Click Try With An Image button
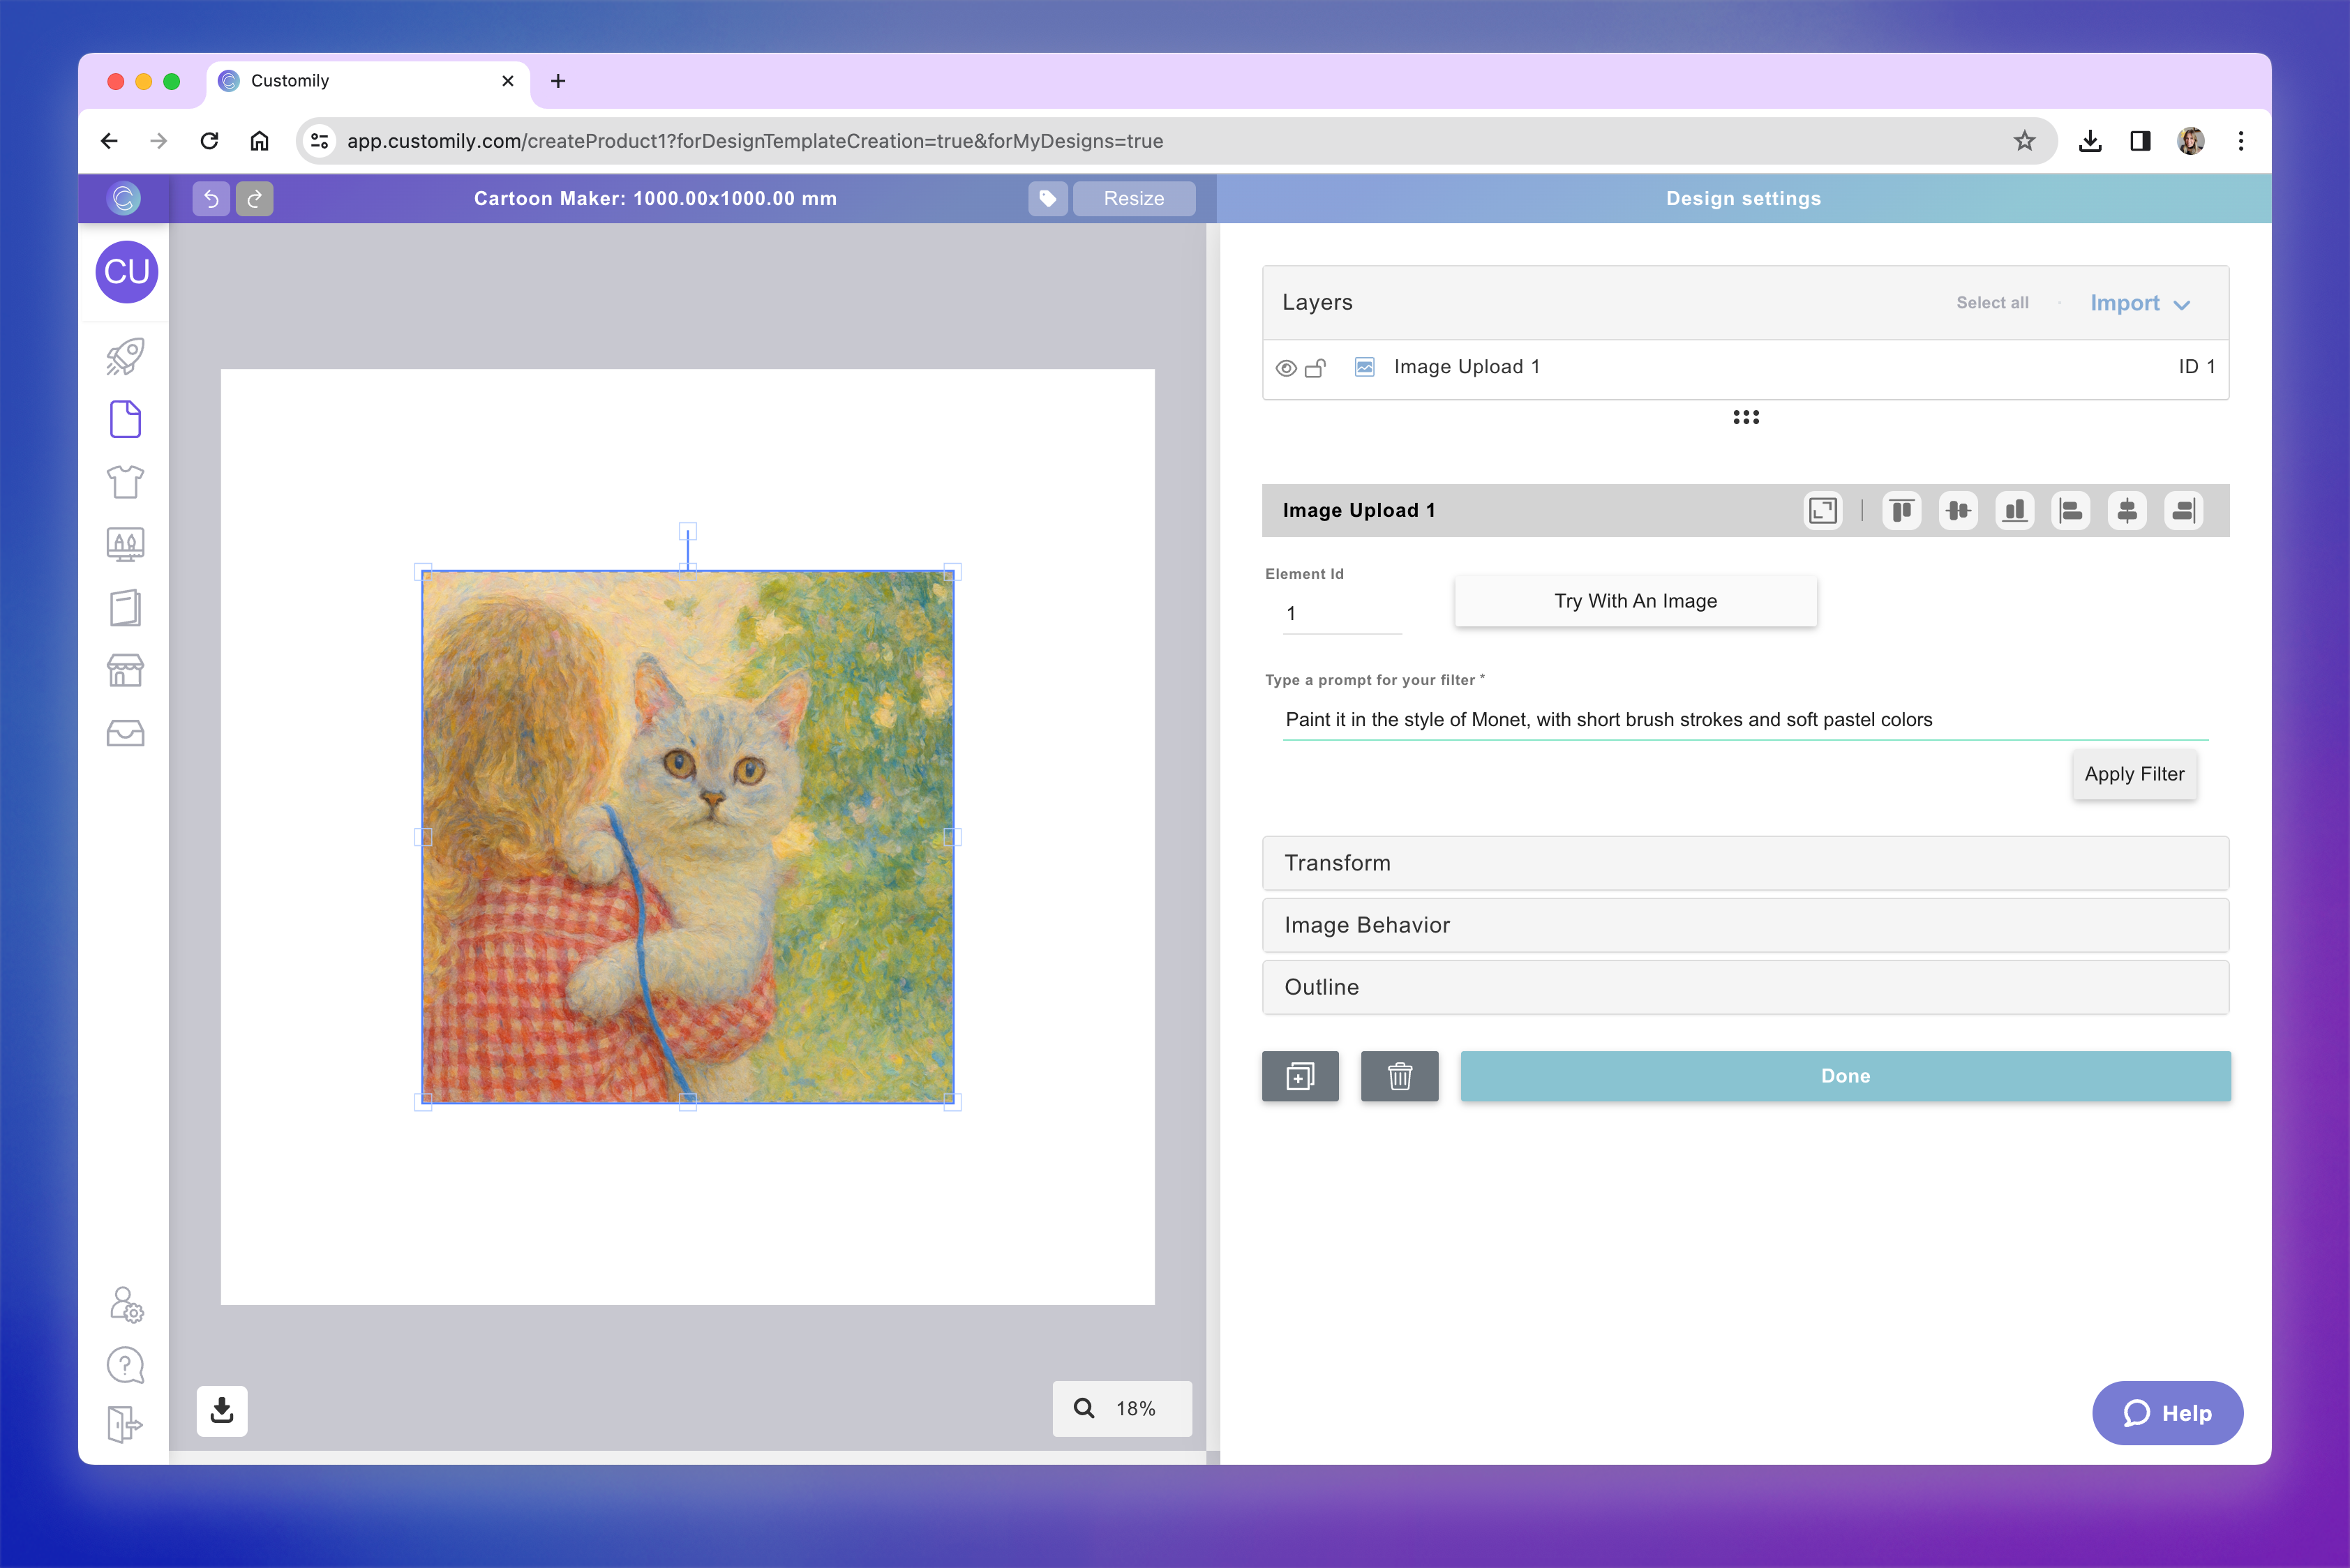This screenshot has width=2350, height=1568. [1635, 601]
